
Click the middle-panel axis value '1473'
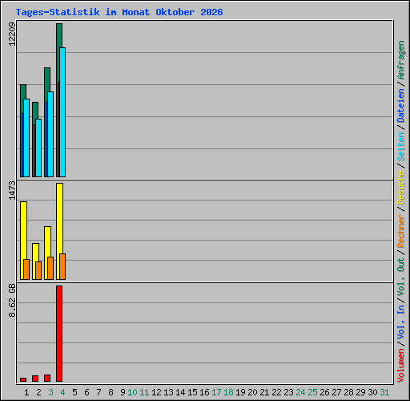point(12,191)
